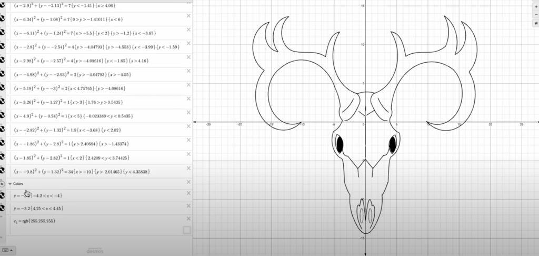Image resolution: width=539 pixels, height=256 pixels.
Task: Select expression (x−−2.82)²+(y−1.32)²=1.9
Action: [67, 130]
